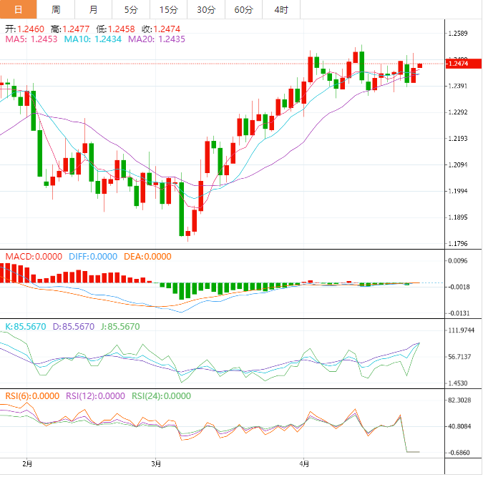Open the 30分 timeframe tab
This screenshot has width=483, height=477.
point(206,9)
